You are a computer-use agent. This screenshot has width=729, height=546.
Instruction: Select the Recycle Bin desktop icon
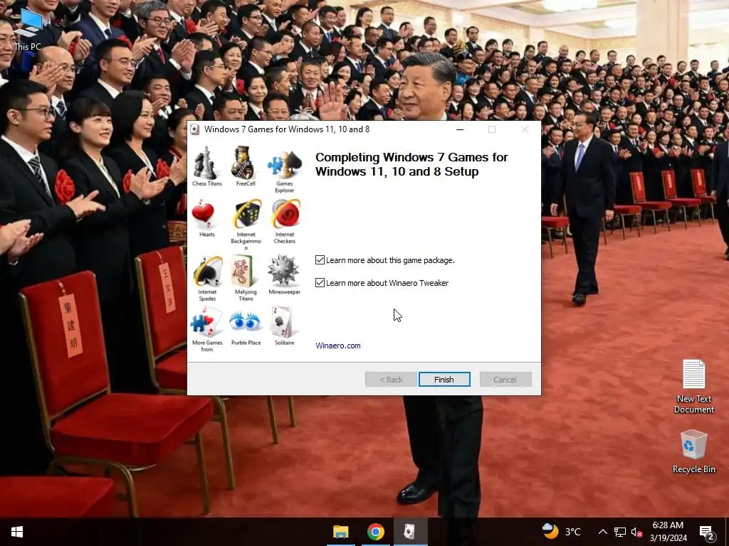point(693,451)
